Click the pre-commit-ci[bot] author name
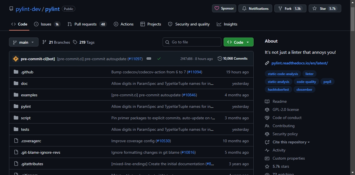 coord(38,59)
